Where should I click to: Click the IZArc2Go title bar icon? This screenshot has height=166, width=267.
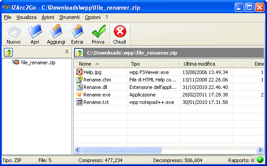click(x=6, y=7)
